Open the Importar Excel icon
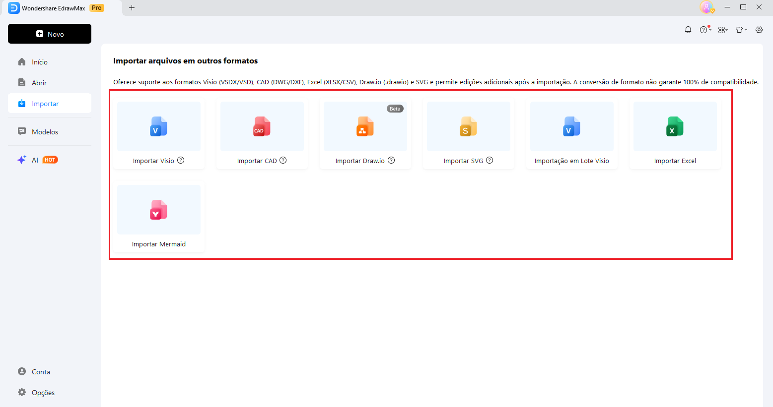This screenshot has width=773, height=407. point(675,126)
